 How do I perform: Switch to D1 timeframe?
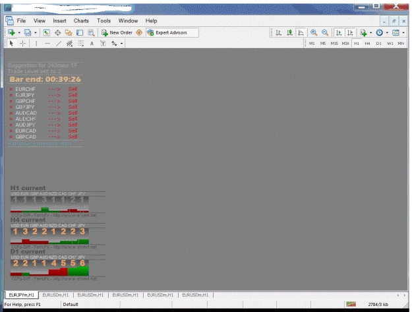tap(378, 44)
